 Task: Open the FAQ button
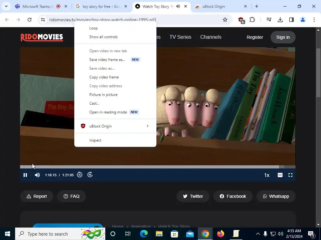click(x=71, y=196)
